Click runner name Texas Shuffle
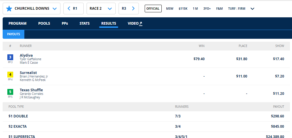 [31, 90]
